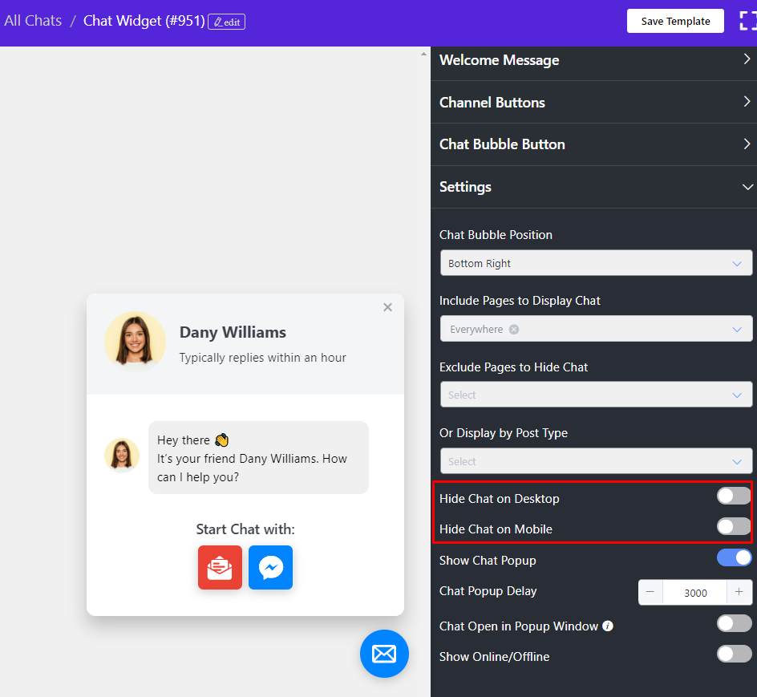Click the Chat Popup Delay label
The width and height of the screenshot is (757, 697).
[x=488, y=591]
